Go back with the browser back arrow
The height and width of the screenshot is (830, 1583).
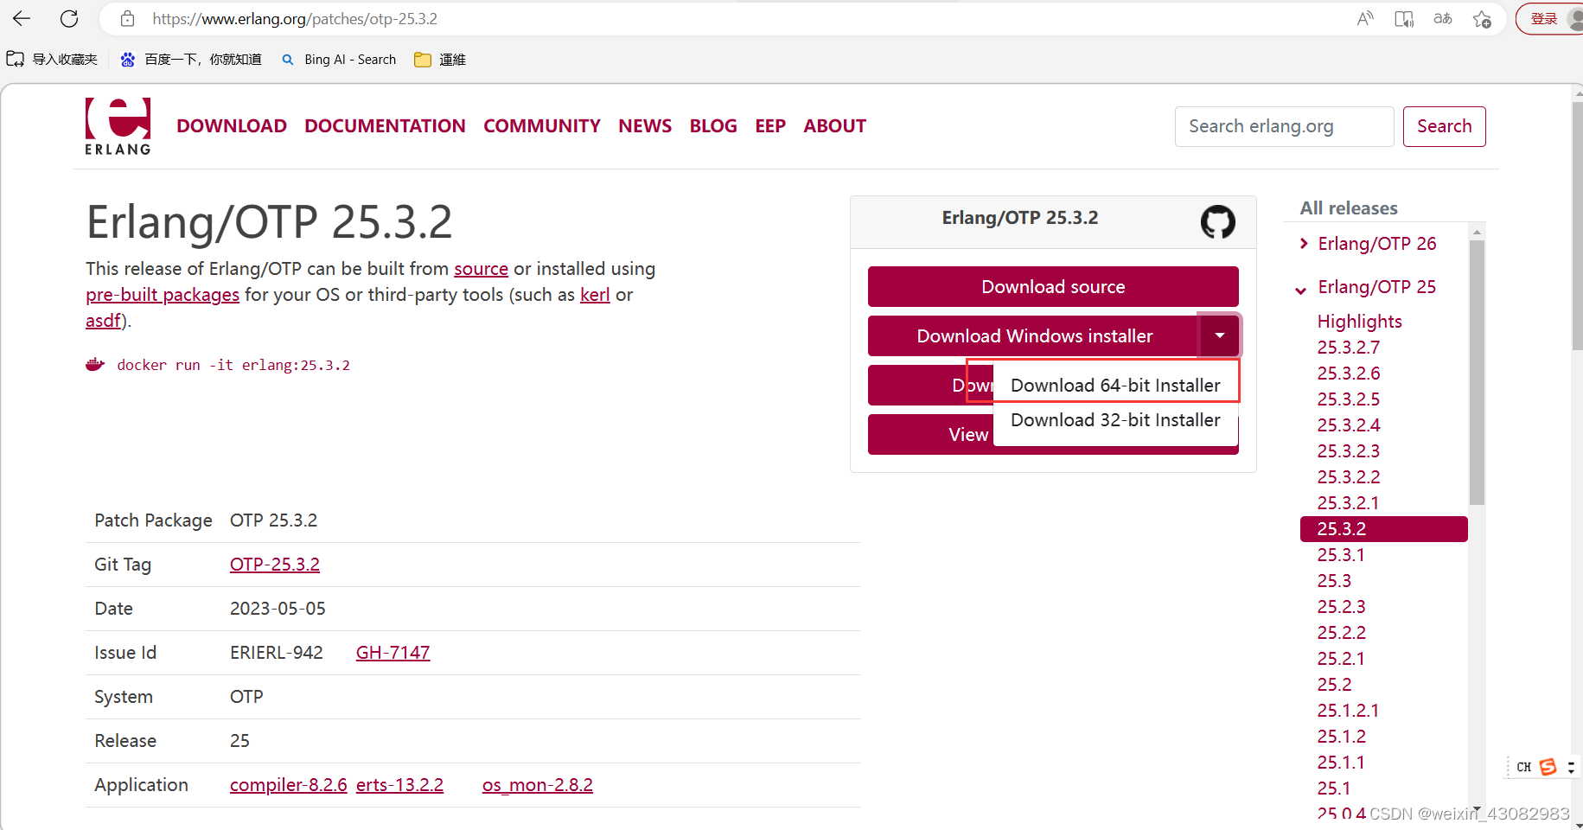(x=21, y=18)
